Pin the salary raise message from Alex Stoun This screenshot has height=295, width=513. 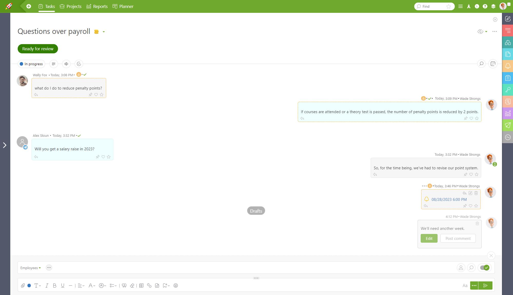coord(98,157)
